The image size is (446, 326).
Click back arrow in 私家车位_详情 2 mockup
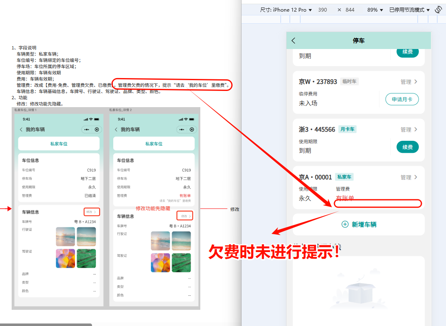pos(116,130)
